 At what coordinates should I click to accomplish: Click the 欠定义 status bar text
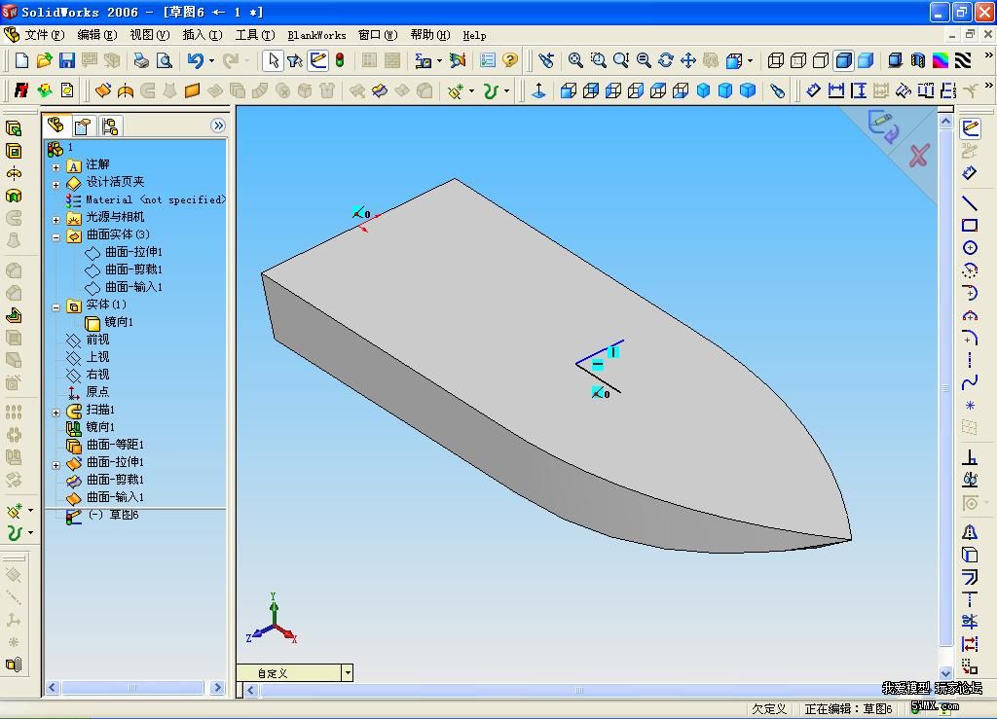tap(769, 709)
